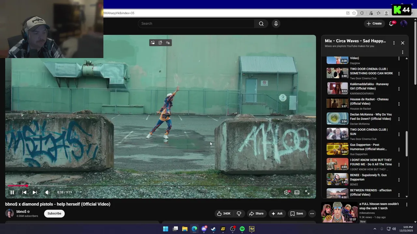Skip to the next video
Screen dimensions: 417x234
tap(35, 192)
